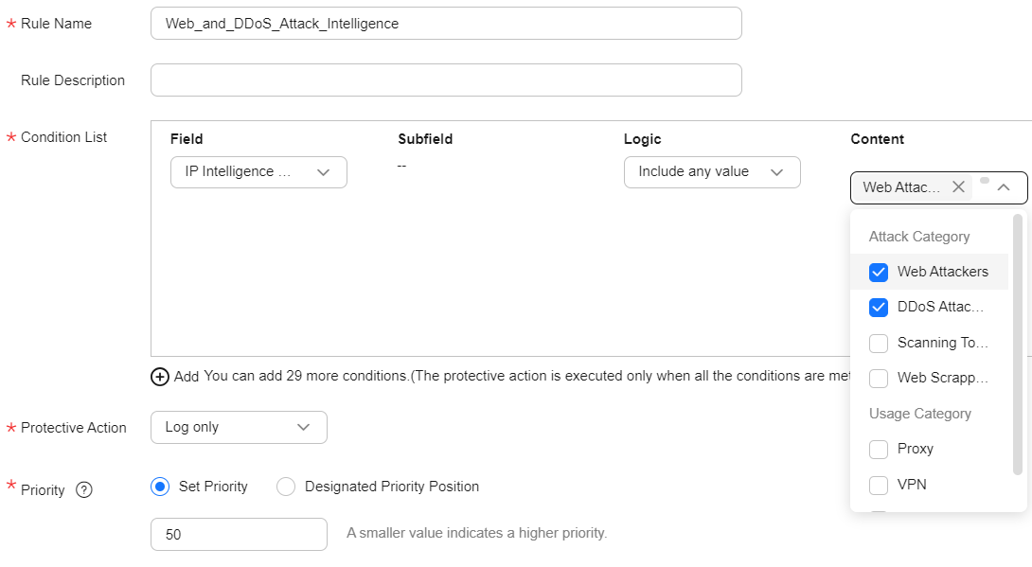Screen dimensions: 1032x567
Task: Uncheck the Web Attackers checkbox
Action: coord(879,273)
